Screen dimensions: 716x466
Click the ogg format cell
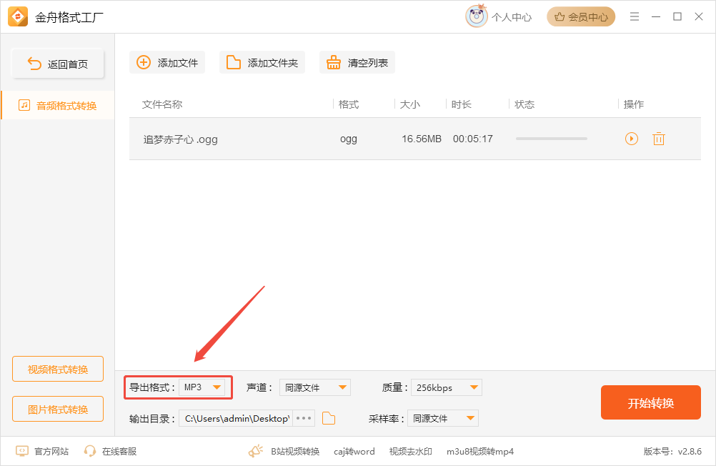pos(349,139)
